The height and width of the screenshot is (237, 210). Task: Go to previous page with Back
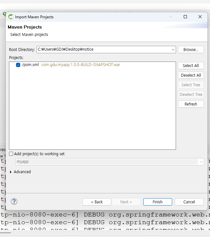pyautogui.click(x=97, y=202)
